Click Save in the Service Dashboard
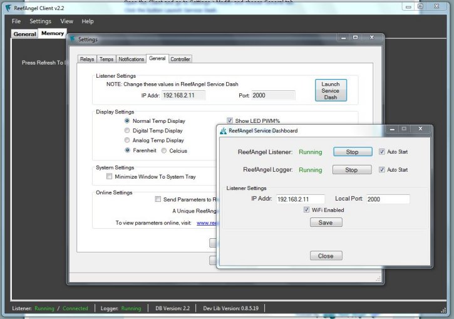 pyautogui.click(x=326, y=222)
